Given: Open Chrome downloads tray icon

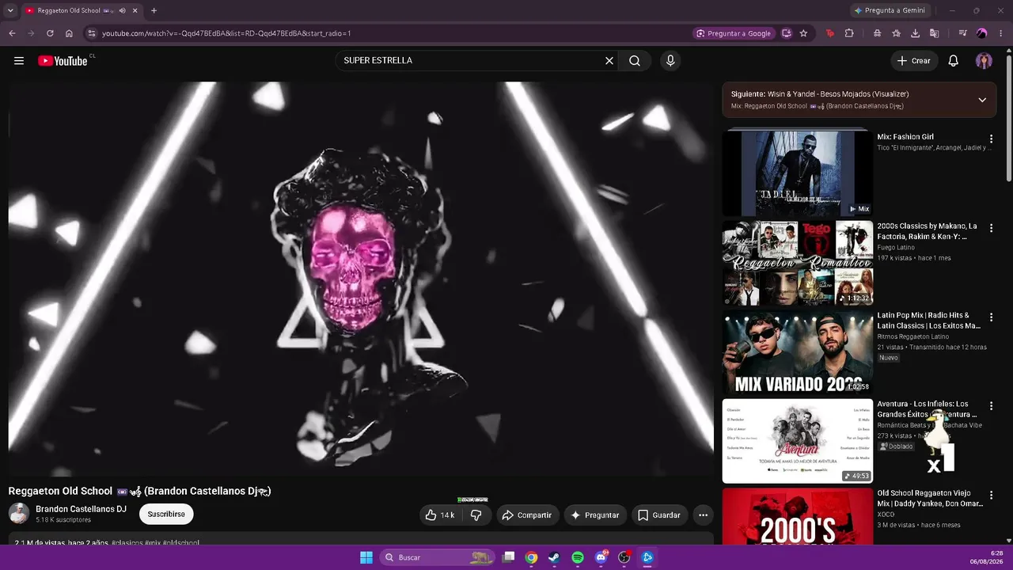Looking at the screenshot, I should pyautogui.click(x=916, y=33).
